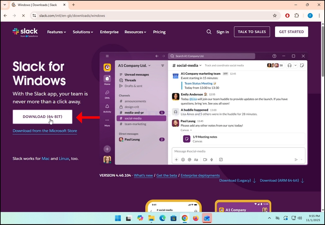Image resolution: width=325 pixels, height=225 pixels.
Task: Switch to Google Chrome in taskbar
Action: [185, 218]
